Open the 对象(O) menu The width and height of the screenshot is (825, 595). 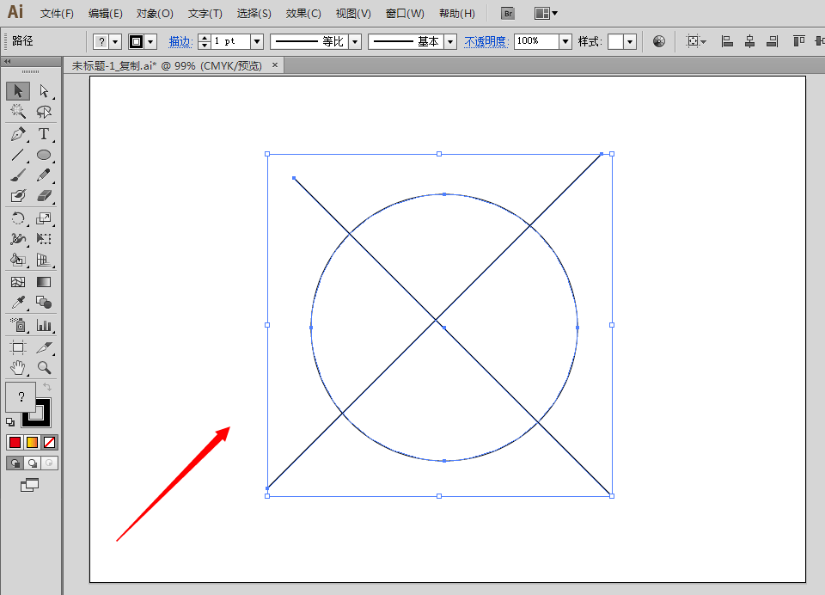(155, 14)
